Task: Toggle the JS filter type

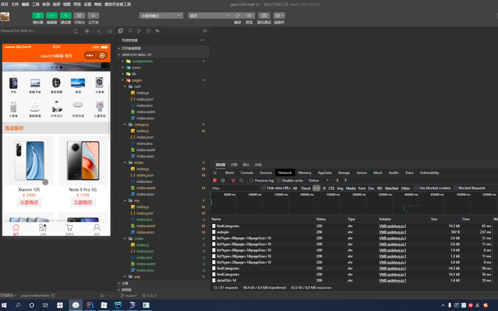Action: [324, 188]
